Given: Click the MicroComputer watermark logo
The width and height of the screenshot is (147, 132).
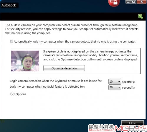Looking at the screenshot, I should (101, 128).
